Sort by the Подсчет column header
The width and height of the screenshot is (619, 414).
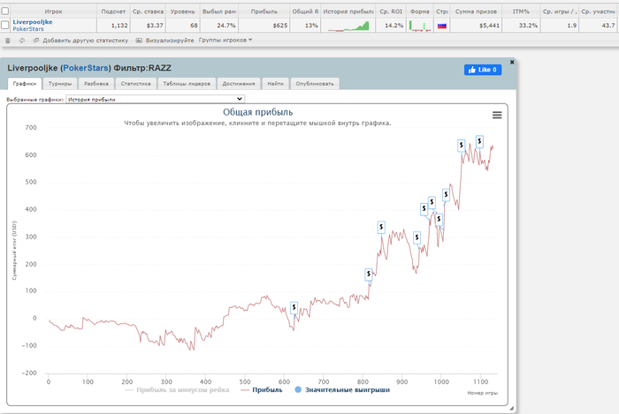click(113, 11)
